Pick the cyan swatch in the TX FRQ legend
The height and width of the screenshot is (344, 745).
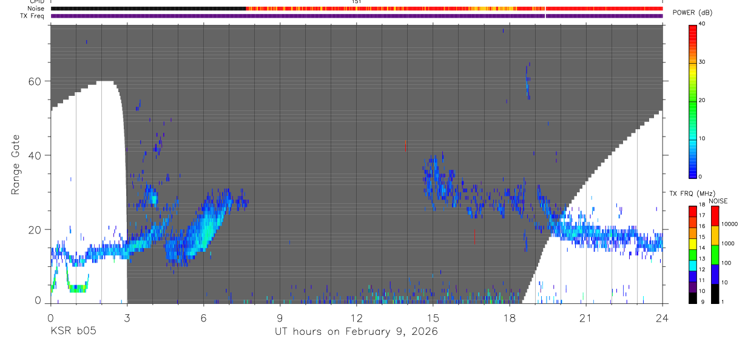(x=693, y=266)
